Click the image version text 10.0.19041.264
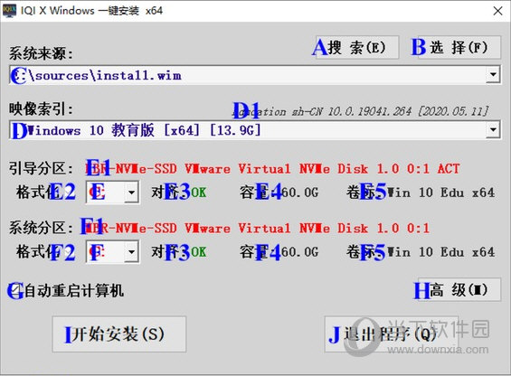 click(x=370, y=112)
